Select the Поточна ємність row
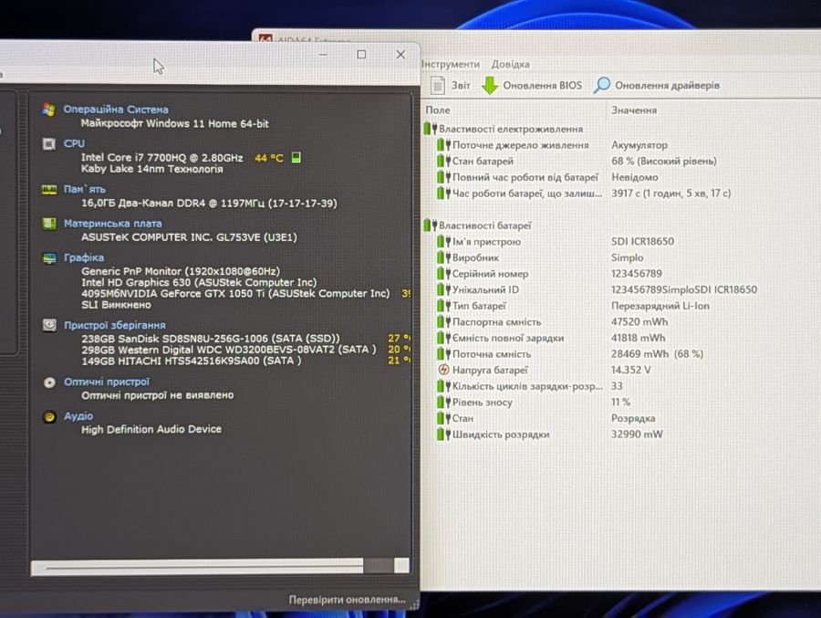This screenshot has height=618, width=821. coord(570,354)
